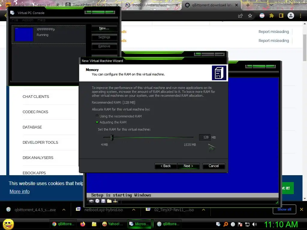307x230 pixels.
Task: Select the XPPPPPPPPp virtual machine thumbnail
Action: [24, 34]
